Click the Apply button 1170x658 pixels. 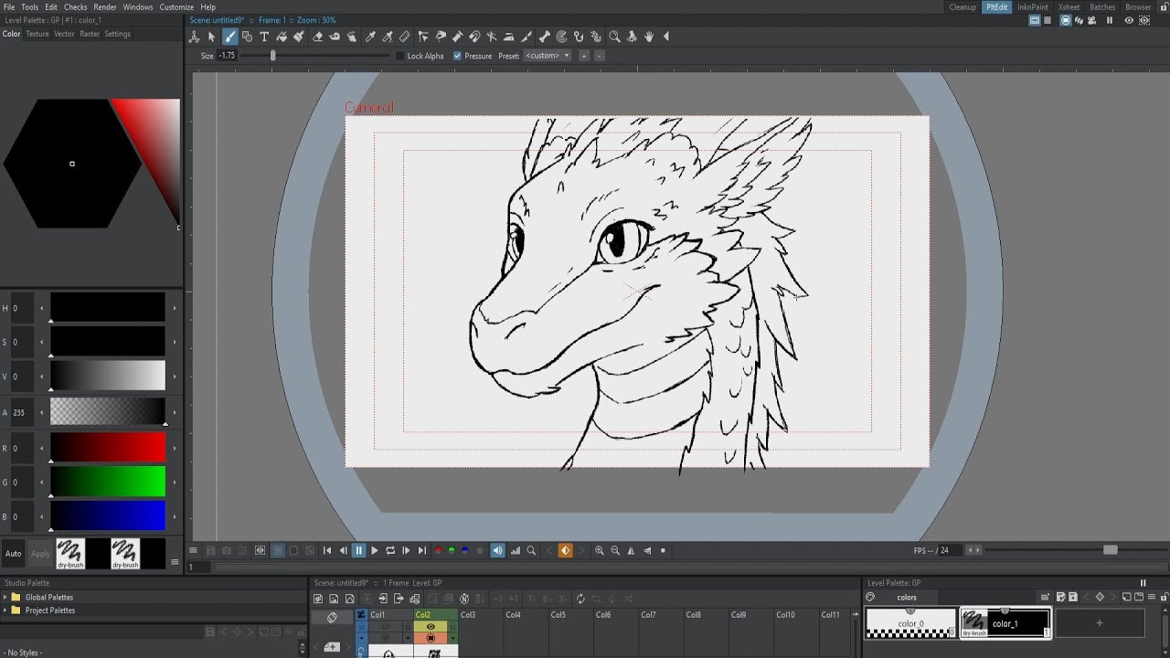click(40, 553)
